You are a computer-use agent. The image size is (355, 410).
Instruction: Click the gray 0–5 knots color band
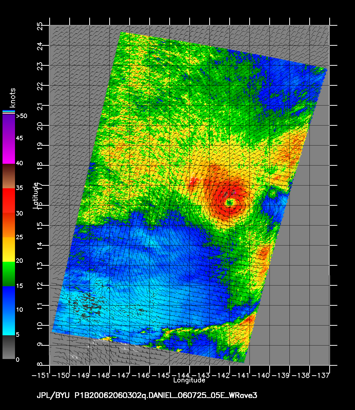point(9,347)
